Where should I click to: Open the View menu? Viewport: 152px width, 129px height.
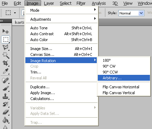click(x=128, y=3)
